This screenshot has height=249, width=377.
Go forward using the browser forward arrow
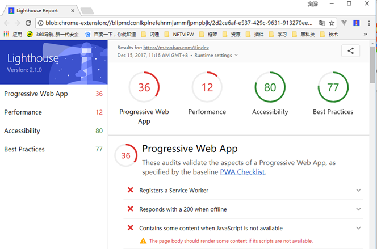(x=17, y=23)
